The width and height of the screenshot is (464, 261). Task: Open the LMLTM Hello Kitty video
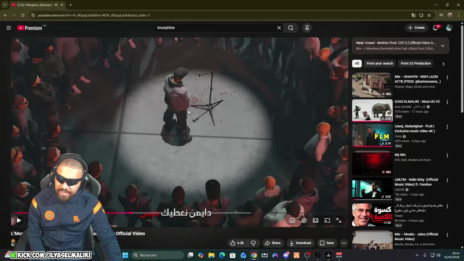[372, 188]
